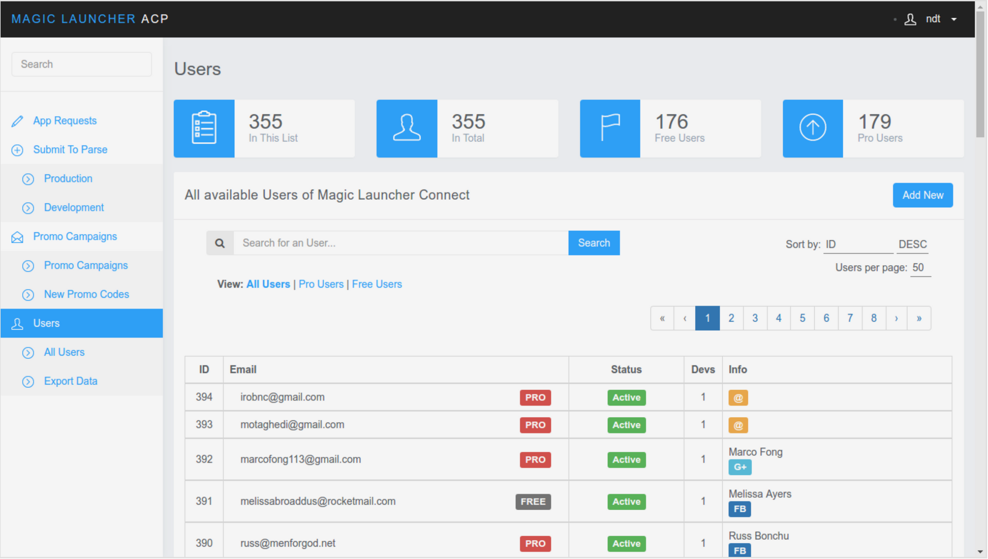The width and height of the screenshot is (988, 559).
Task: Click the orange @ info icon for ID 394
Action: [x=739, y=398]
